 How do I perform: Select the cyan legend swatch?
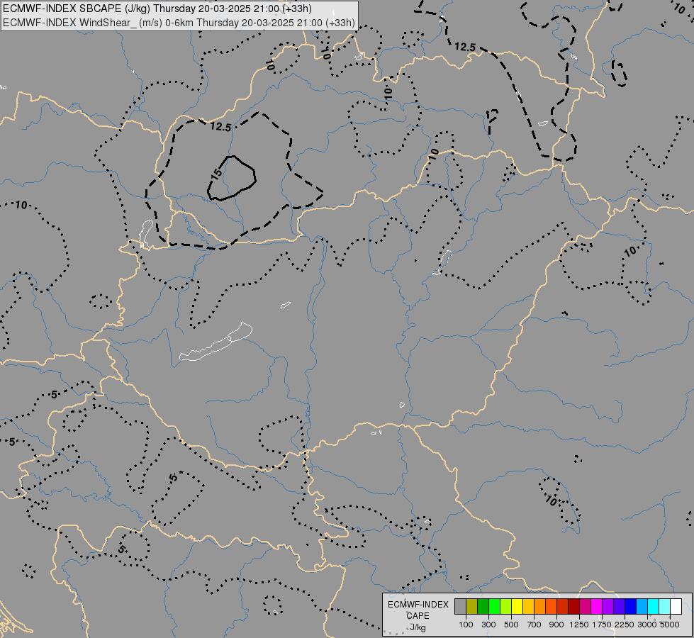click(x=654, y=606)
